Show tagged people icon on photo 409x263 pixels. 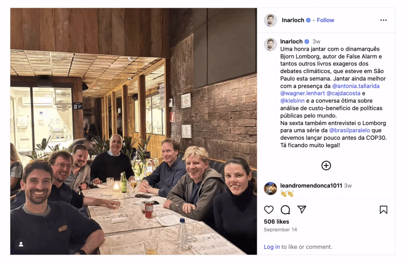tap(21, 244)
